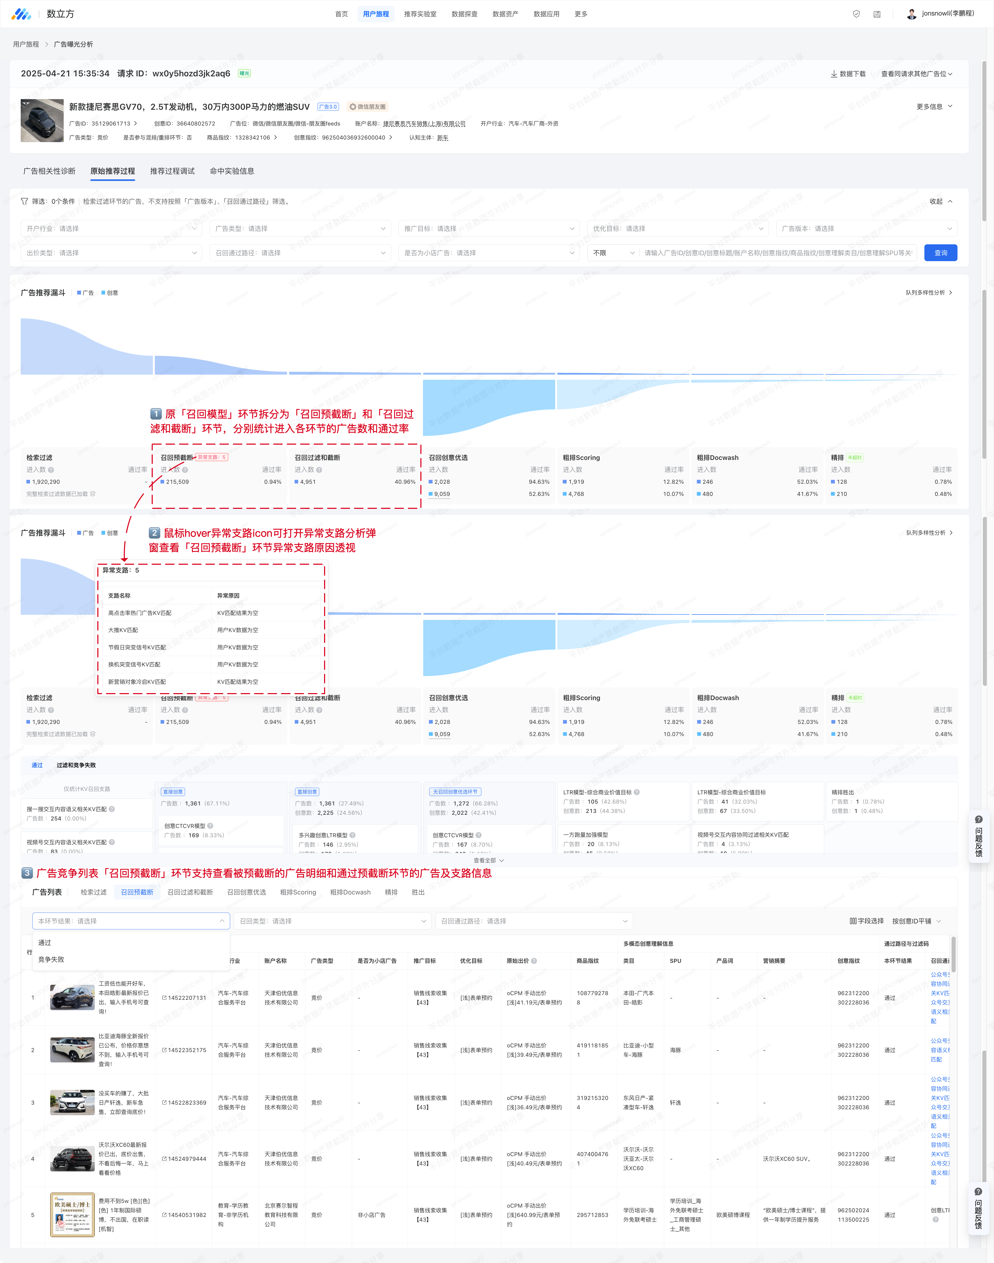Open 字段选择 column chooser icon
The image size is (994, 1263).
(x=853, y=921)
